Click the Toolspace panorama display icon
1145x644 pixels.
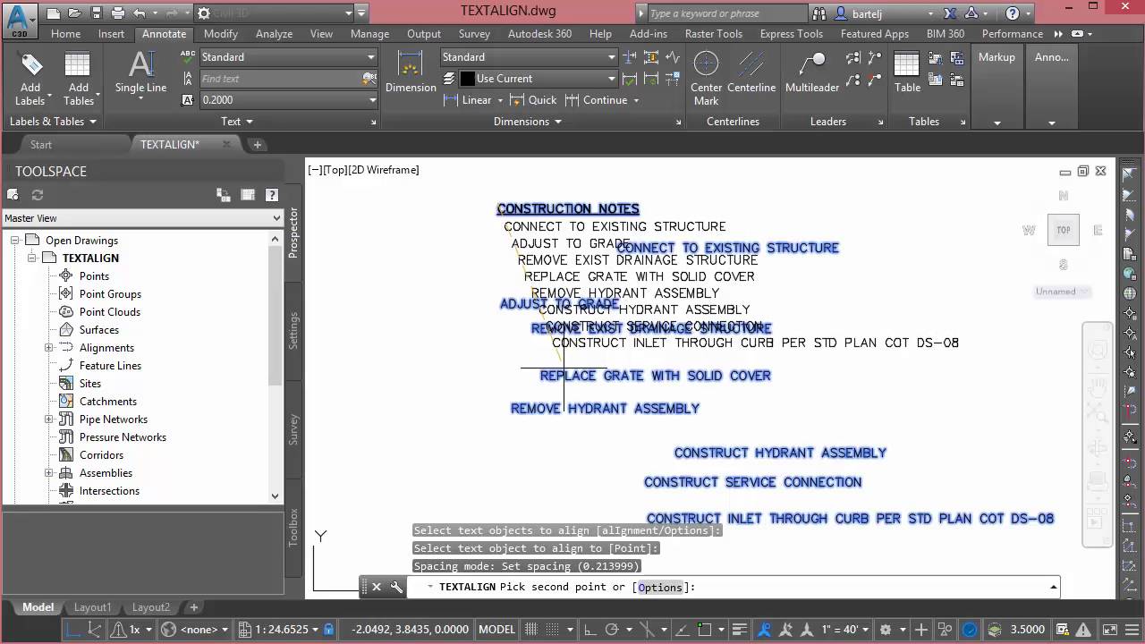[x=248, y=194]
